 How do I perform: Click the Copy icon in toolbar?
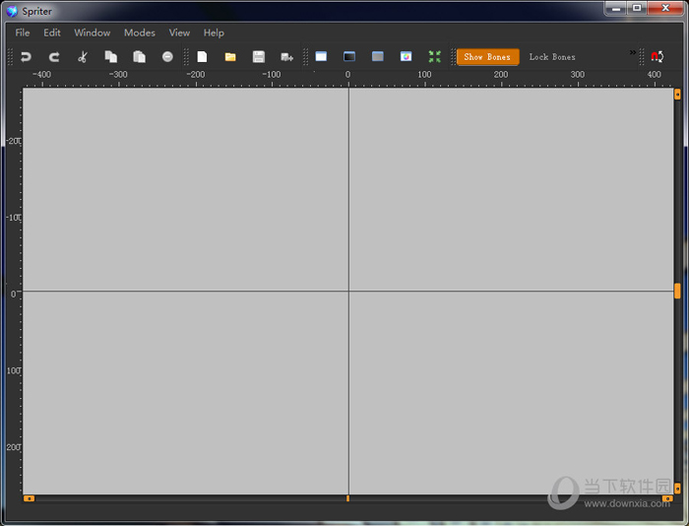coord(111,57)
